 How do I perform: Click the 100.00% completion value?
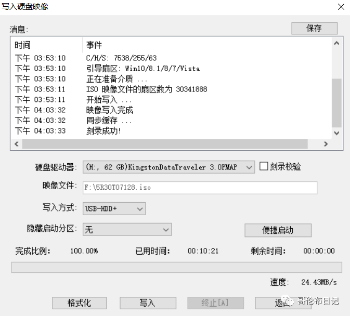coord(84,251)
